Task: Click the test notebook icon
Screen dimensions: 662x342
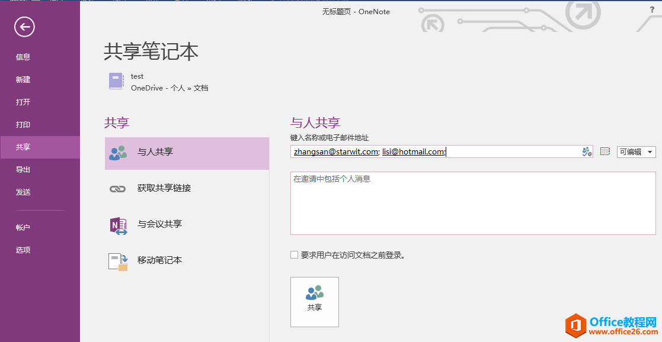Action: point(116,82)
